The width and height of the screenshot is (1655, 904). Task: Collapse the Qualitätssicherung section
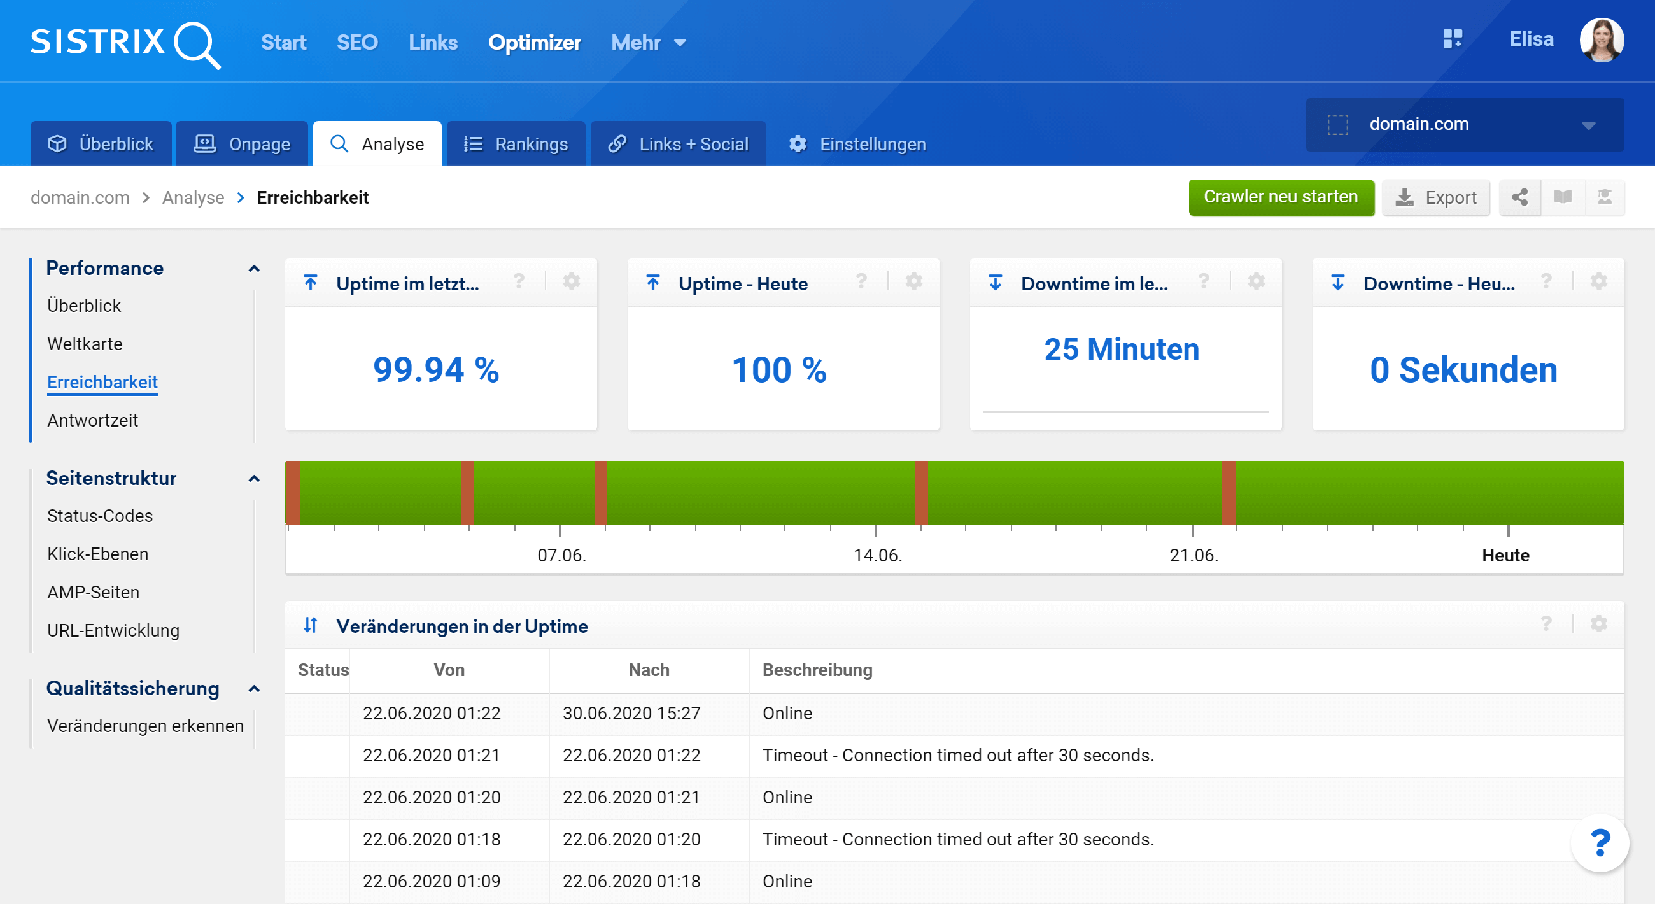[x=254, y=689]
